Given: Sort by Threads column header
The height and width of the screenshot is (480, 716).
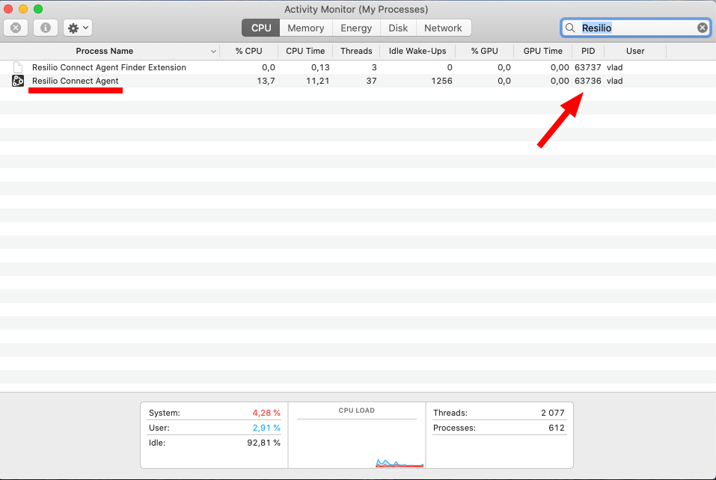Looking at the screenshot, I should click(356, 51).
